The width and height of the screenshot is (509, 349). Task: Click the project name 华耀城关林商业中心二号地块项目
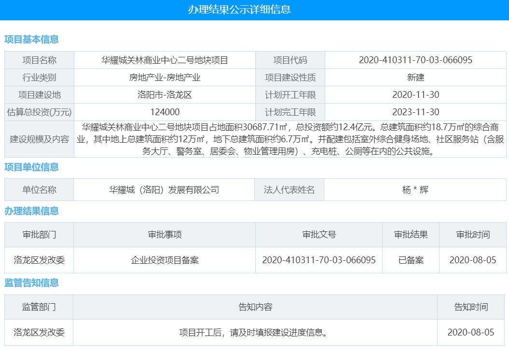165,60
